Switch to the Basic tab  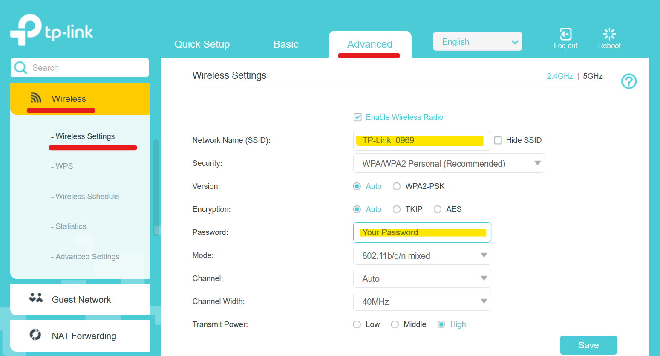[286, 44]
